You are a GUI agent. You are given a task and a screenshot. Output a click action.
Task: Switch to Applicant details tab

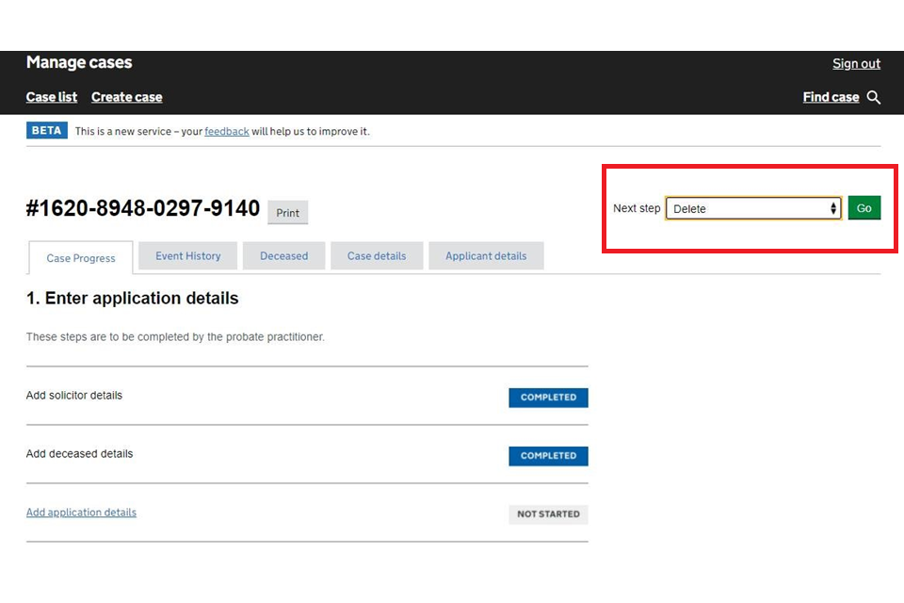(486, 255)
